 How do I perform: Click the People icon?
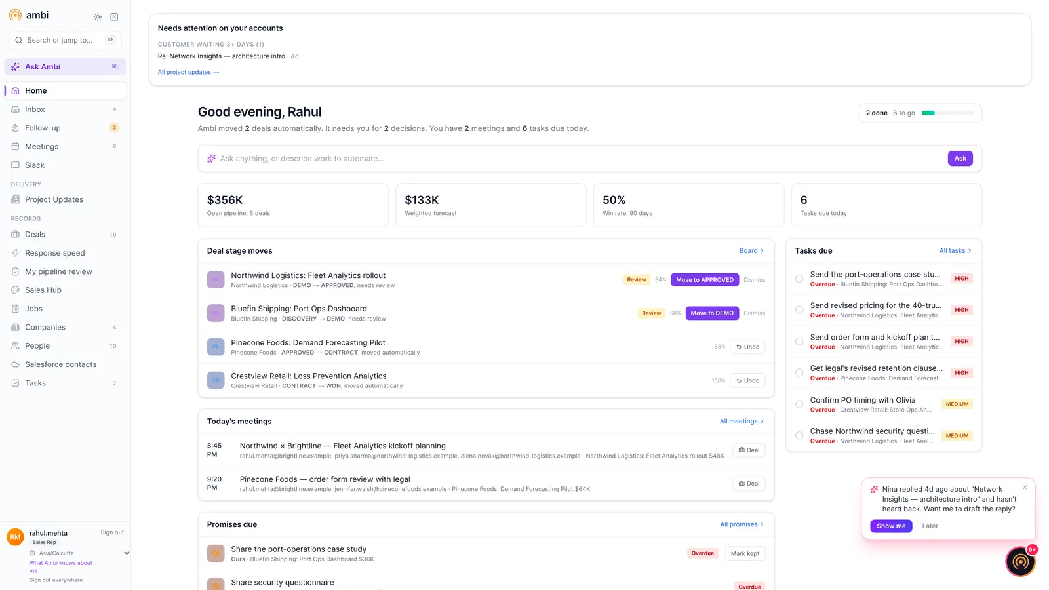tap(16, 345)
